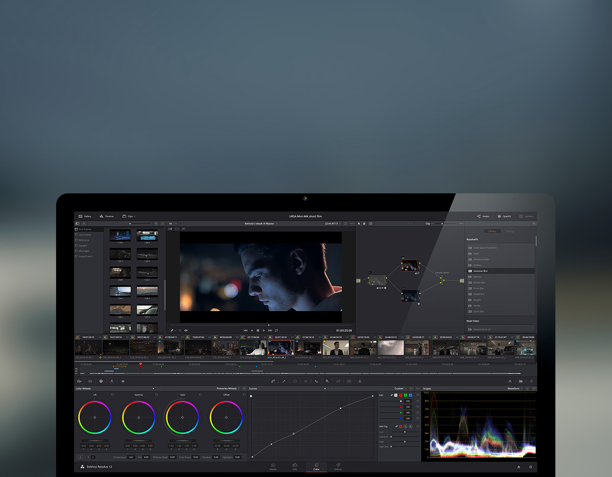Select the Tracker tool icon
Viewport: 612px width, 477px height.
tap(305, 381)
